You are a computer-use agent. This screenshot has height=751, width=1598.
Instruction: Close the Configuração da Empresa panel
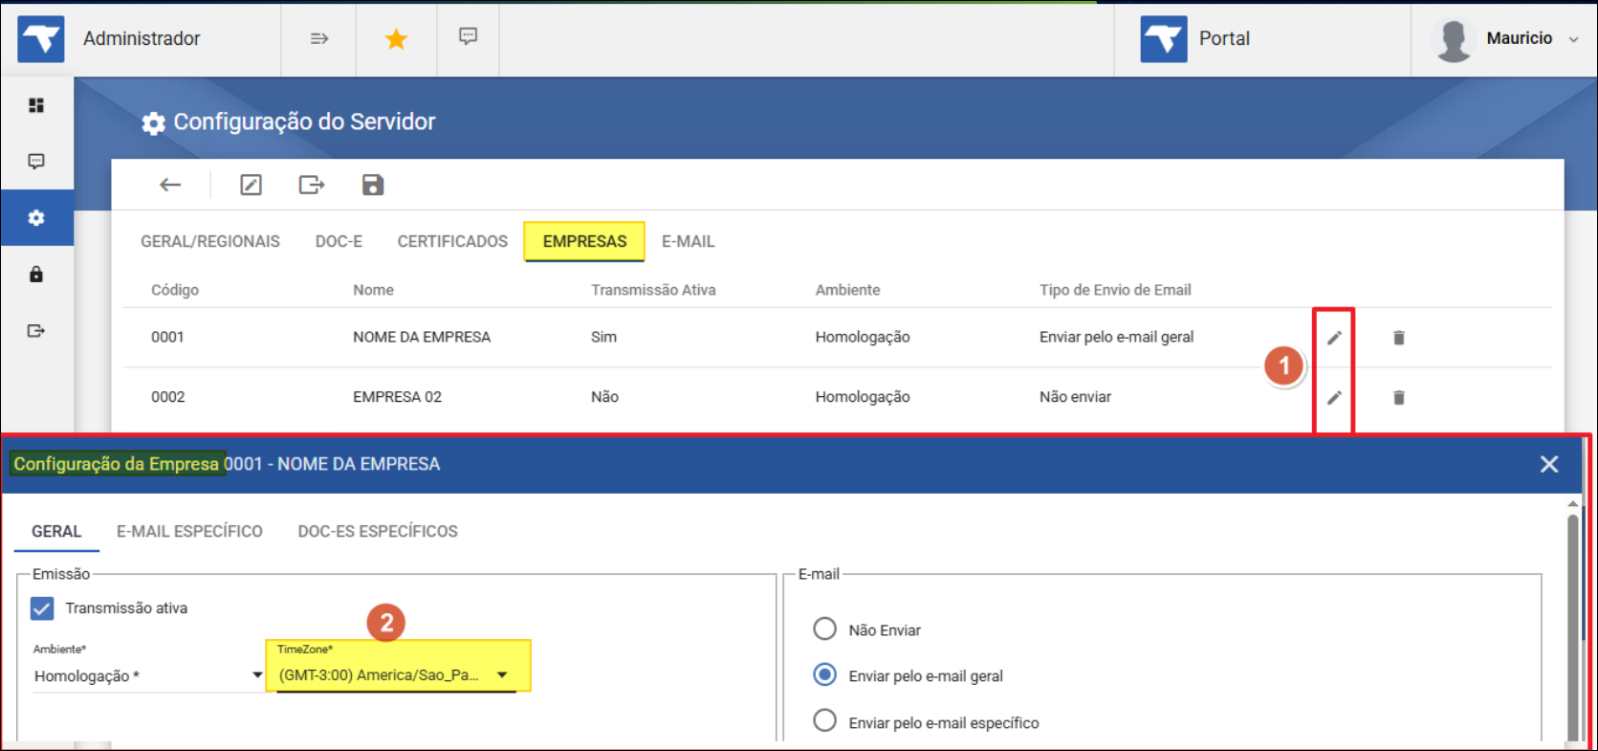pos(1549,464)
